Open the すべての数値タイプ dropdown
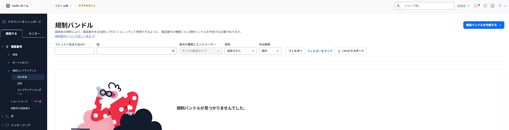This screenshot has width=509, height=130. click(x=201, y=51)
